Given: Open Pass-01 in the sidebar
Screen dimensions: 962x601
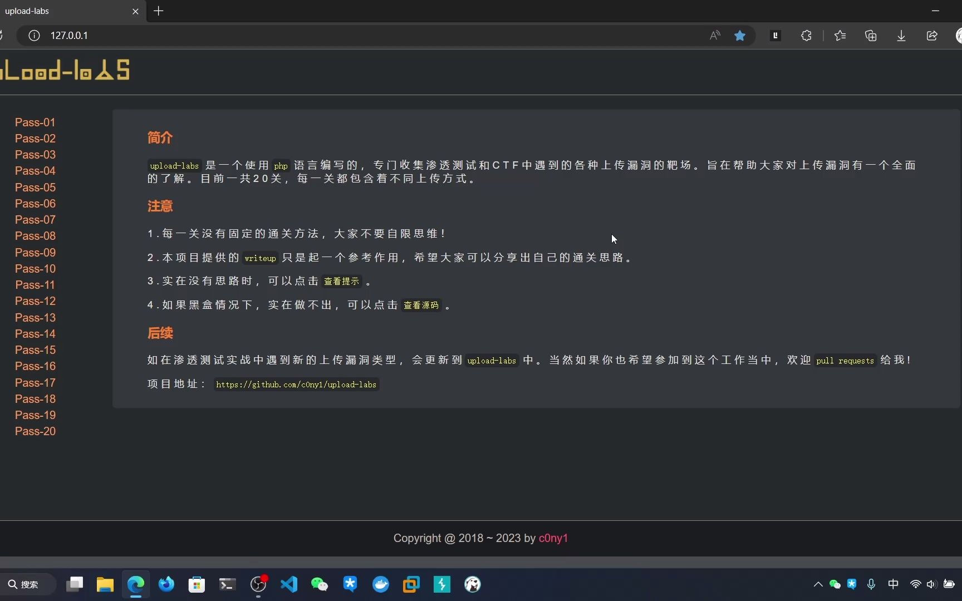Looking at the screenshot, I should pos(35,122).
